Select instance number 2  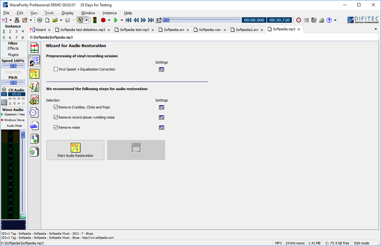tap(10, 31)
